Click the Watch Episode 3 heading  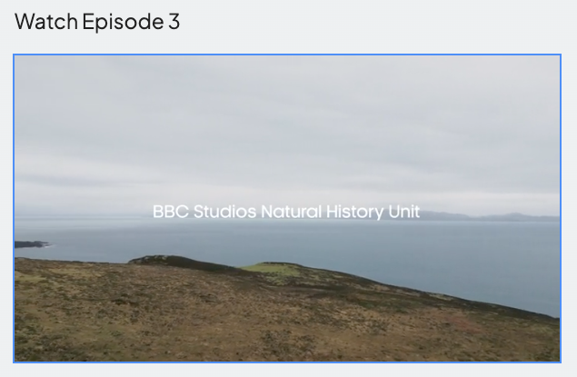tap(97, 21)
